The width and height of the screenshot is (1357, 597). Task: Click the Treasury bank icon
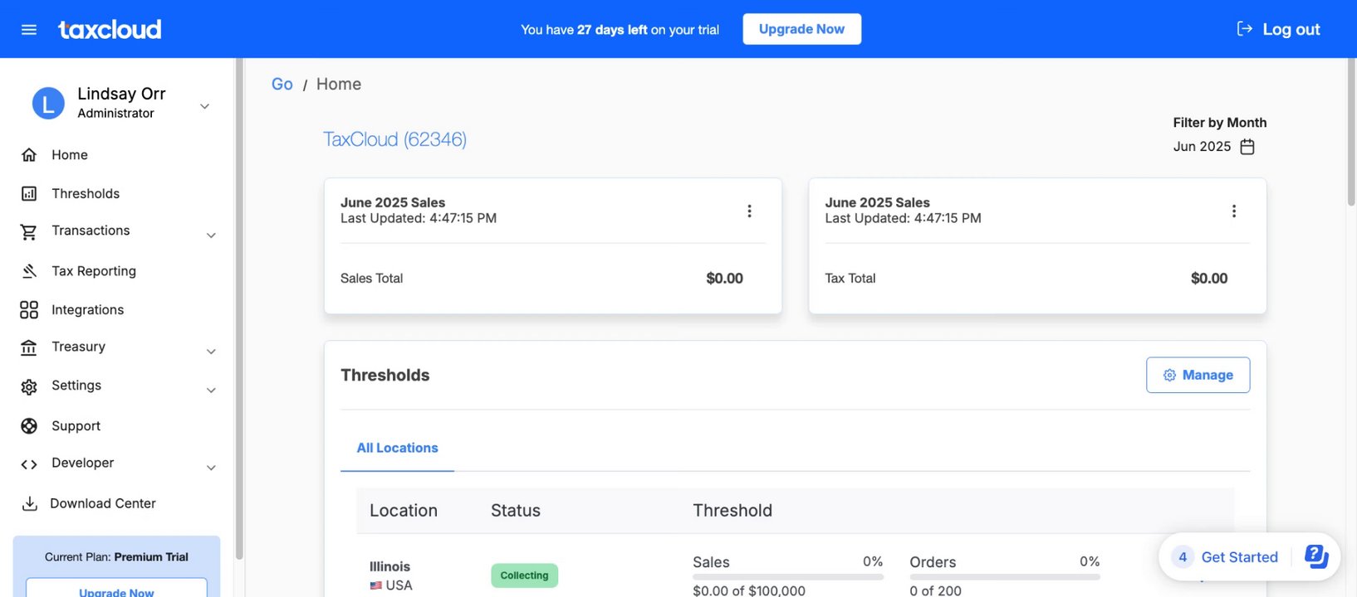[x=29, y=347]
